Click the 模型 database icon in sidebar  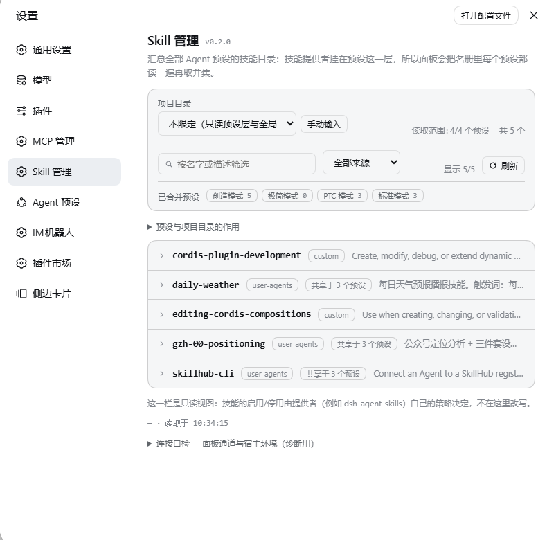click(21, 80)
